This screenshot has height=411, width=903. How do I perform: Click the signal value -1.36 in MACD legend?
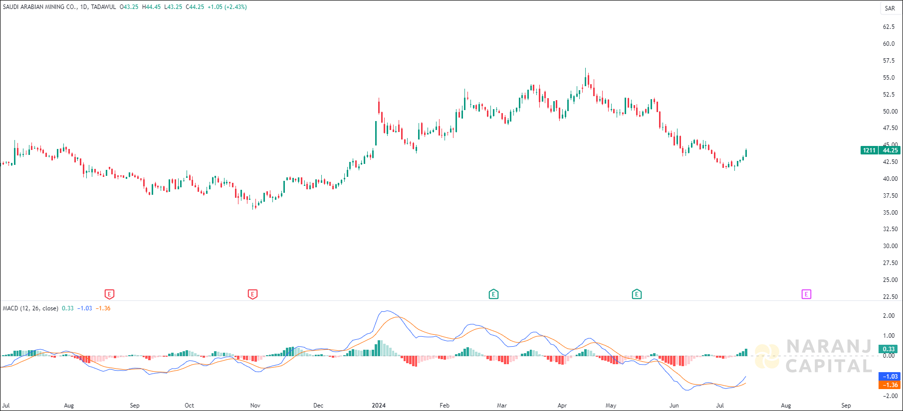point(103,308)
